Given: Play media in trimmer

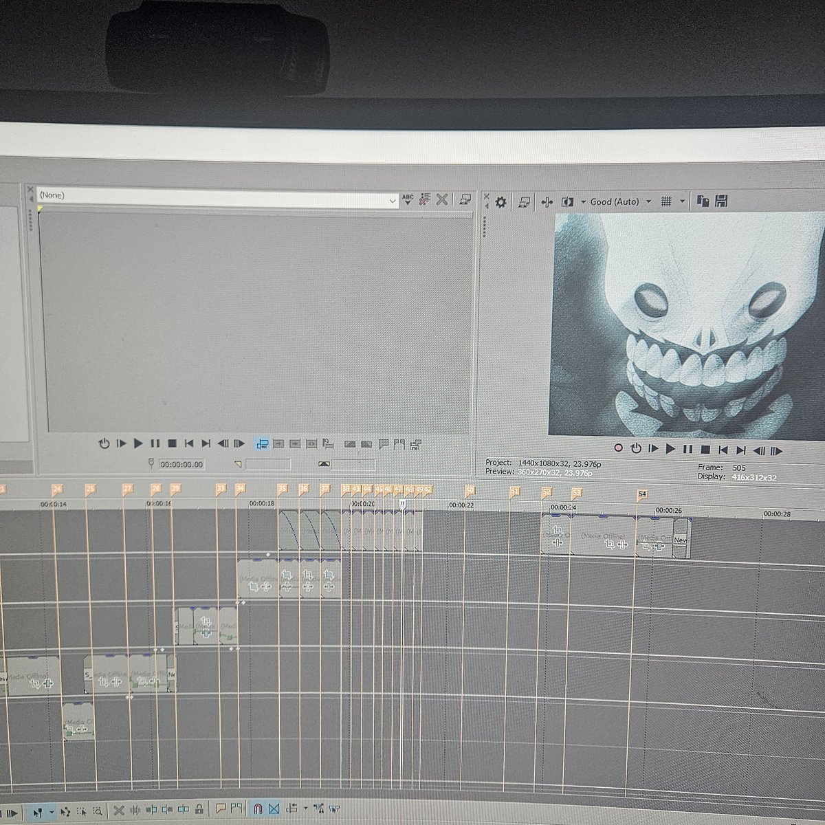Looking at the screenshot, I should pyautogui.click(x=138, y=443).
